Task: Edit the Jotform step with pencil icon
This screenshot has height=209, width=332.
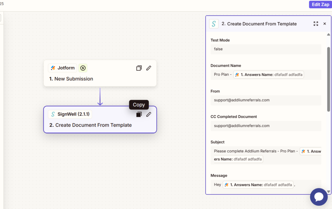Action: [149, 68]
